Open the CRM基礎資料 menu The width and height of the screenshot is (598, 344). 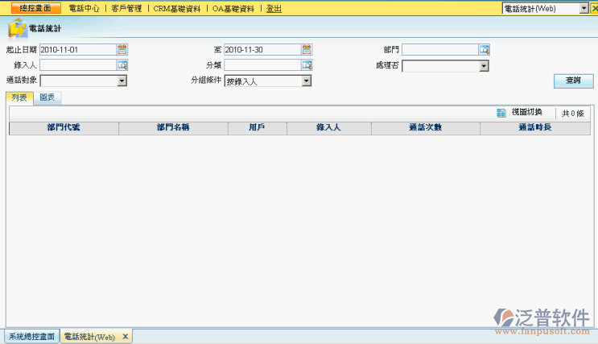pos(177,8)
